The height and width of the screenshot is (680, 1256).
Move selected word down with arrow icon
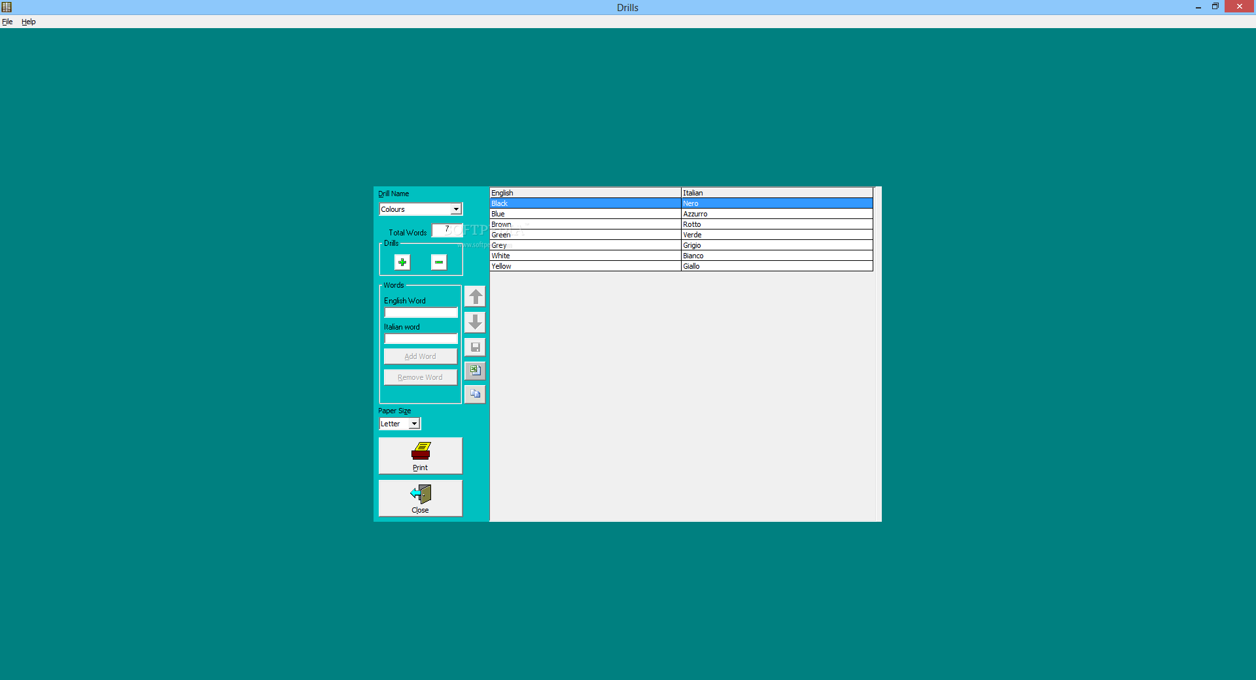click(475, 322)
